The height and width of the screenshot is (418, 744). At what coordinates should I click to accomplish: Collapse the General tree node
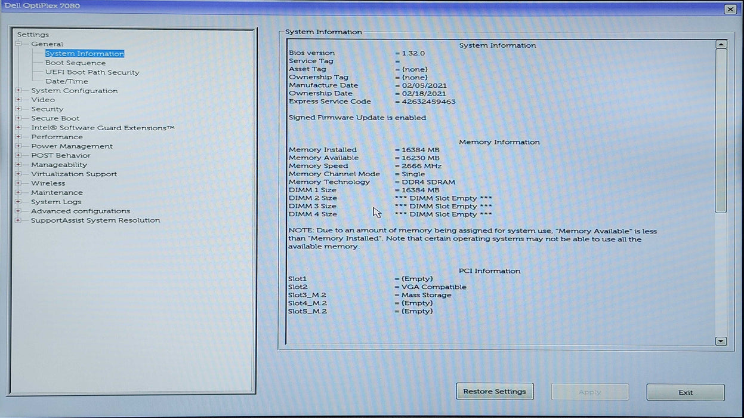[18, 44]
